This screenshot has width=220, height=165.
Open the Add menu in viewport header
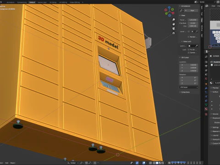pyautogui.click(x=7, y=163)
